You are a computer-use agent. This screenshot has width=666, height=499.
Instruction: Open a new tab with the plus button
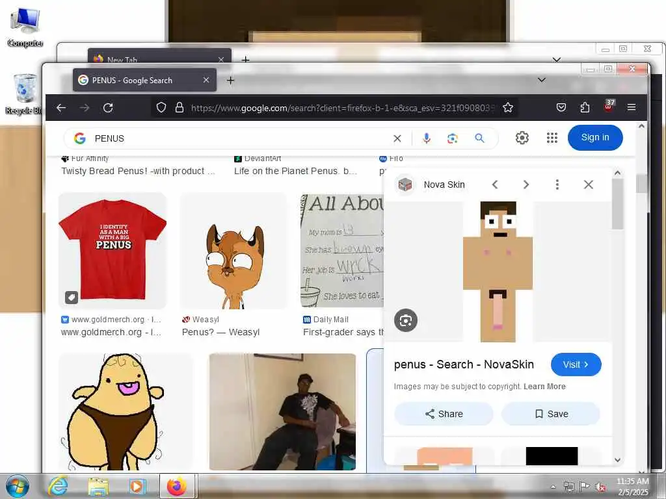(x=230, y=80)
